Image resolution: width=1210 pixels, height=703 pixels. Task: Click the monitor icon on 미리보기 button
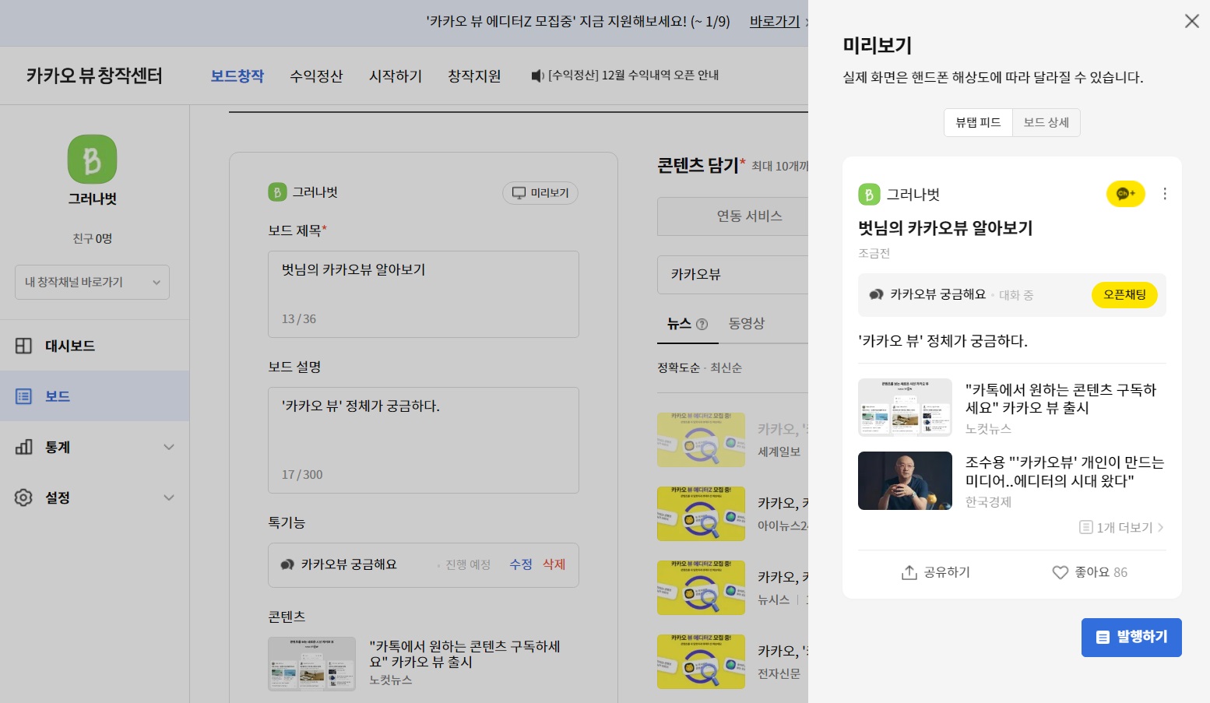[x=519, y=192]
